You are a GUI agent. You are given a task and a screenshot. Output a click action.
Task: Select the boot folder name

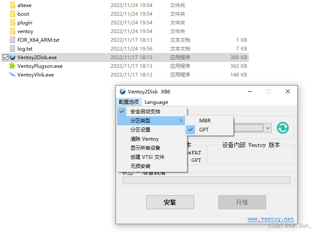(23, 14)
